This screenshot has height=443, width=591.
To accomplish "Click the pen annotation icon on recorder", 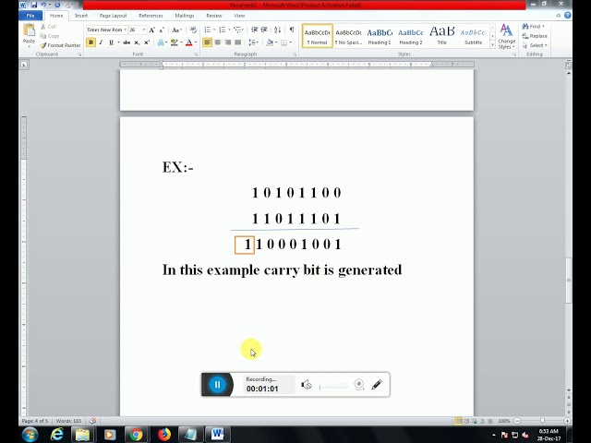I will pyautogui.click(x=377, y=385).
